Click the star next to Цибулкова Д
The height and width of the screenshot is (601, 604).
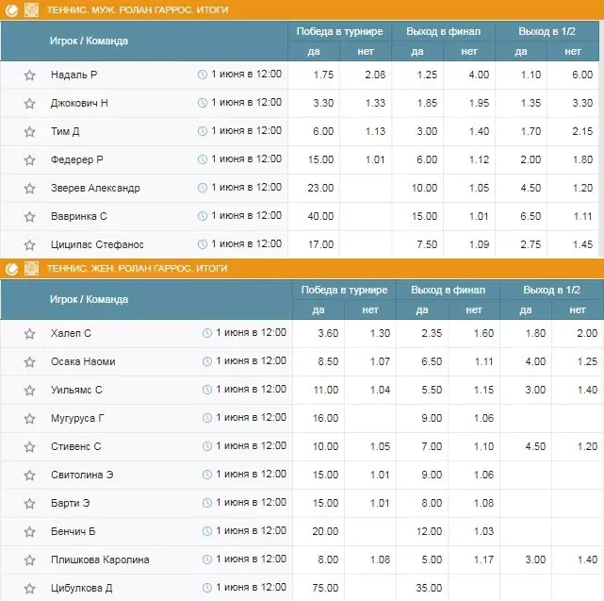coord(29,589)
